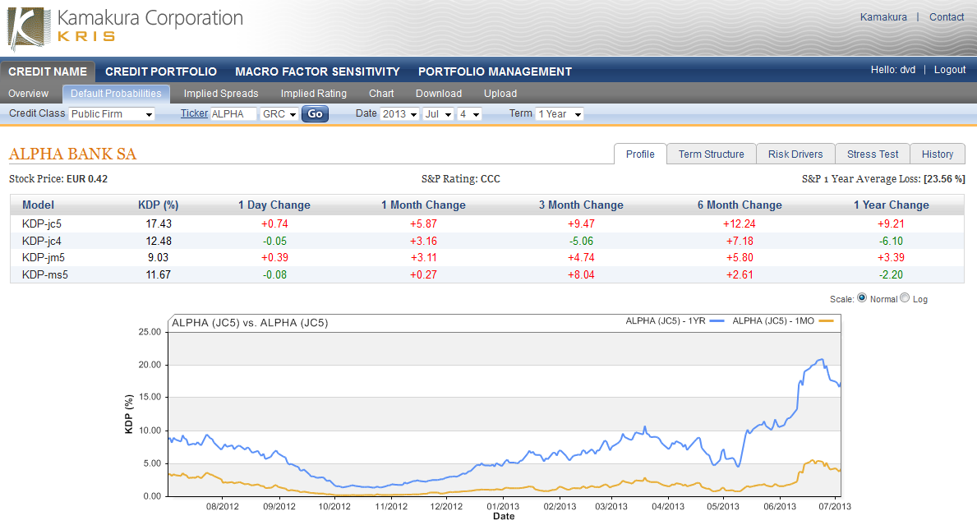Open PORTFOLIO MANAGEMENT section
The image size is (977, 525).
tap(495, 71)
